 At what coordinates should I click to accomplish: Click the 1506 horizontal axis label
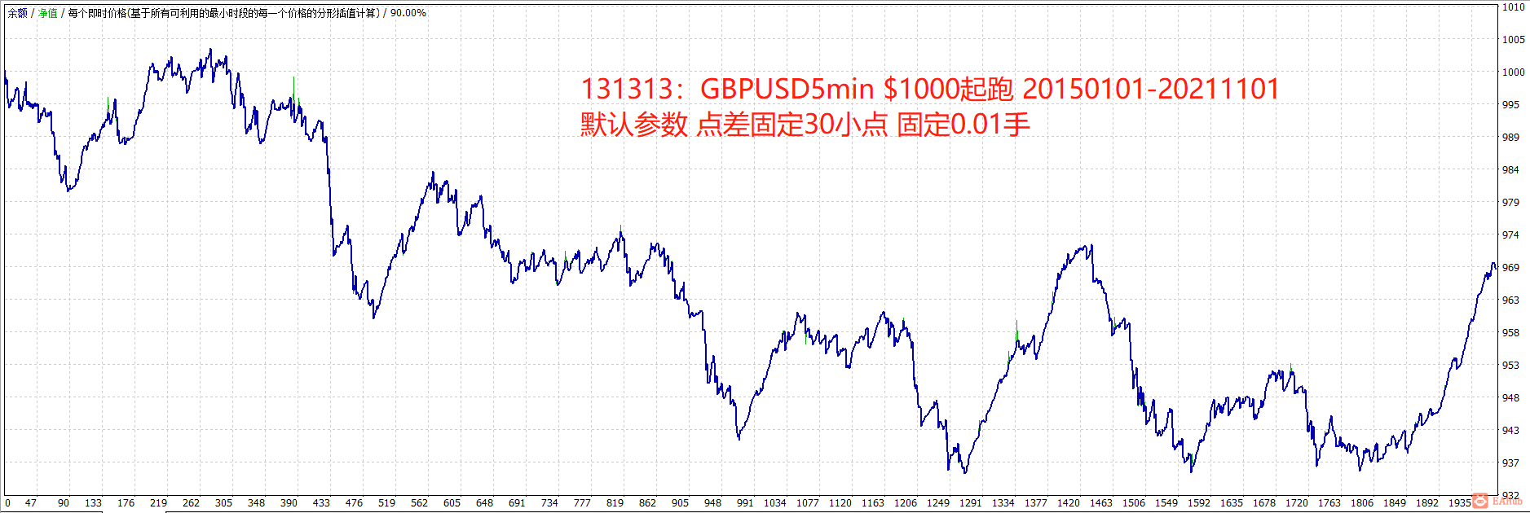click(1134, 503)
